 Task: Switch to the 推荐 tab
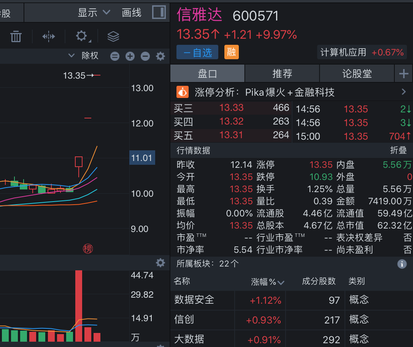[282, 74]
